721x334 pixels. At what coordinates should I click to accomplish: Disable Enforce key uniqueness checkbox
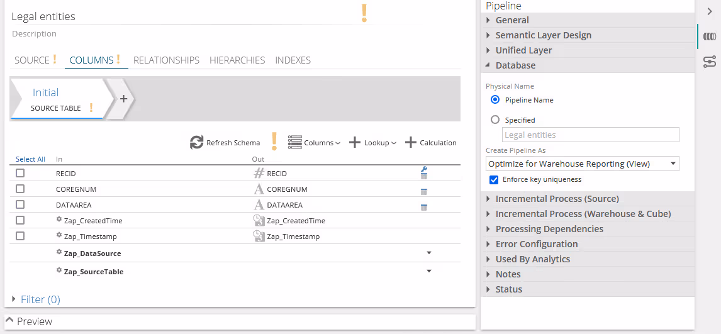coord(494,180)
